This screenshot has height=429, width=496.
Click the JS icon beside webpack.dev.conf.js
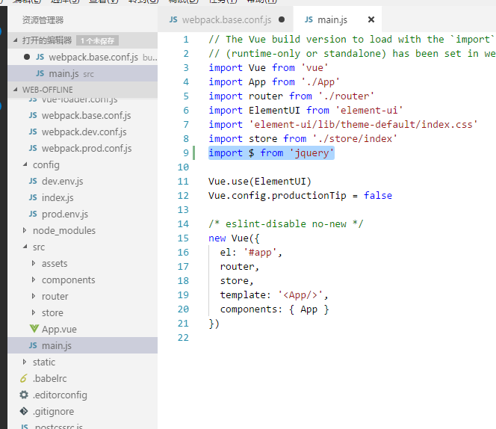pos(33,132)
